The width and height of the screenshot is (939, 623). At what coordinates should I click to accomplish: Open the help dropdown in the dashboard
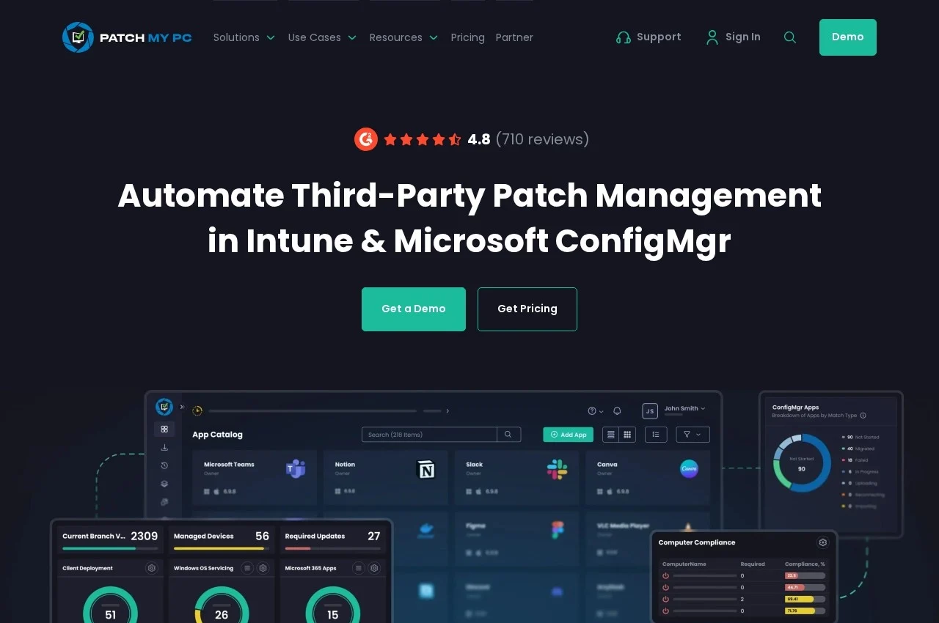[x=596, y=411]
